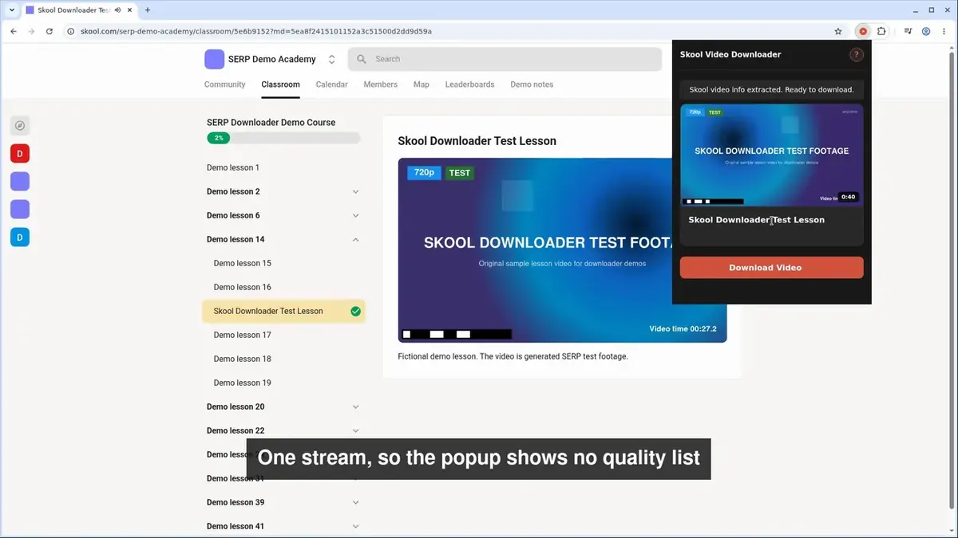Select the blue D community icon
This screenshot has height=538, width=958.
click(x=20, y=237)
